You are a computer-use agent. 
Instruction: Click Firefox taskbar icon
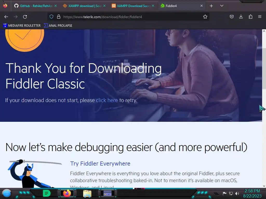(67, 193)
